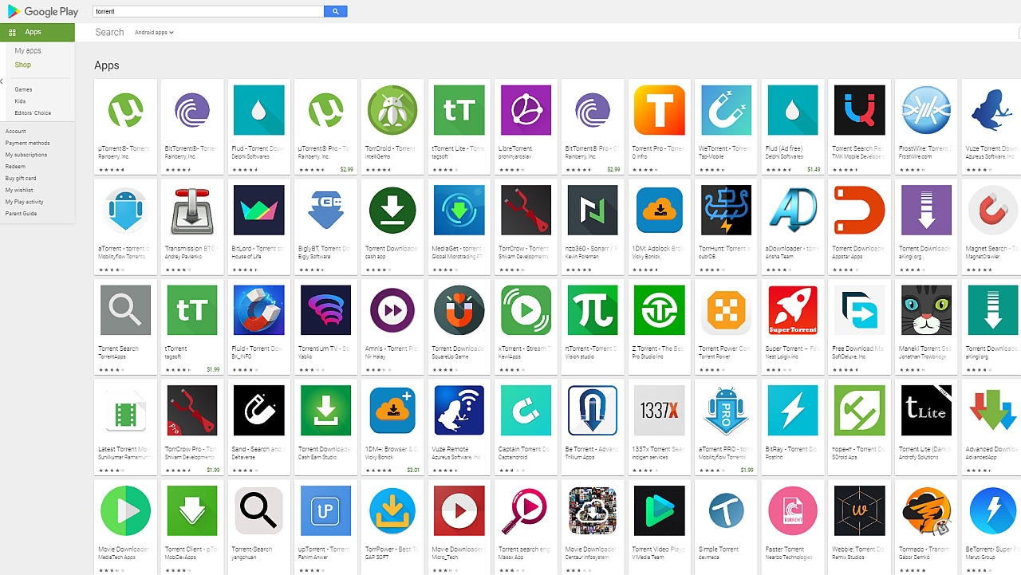
Task: Open the Simple Torrent app icon
Action: (x=726, y=510)
